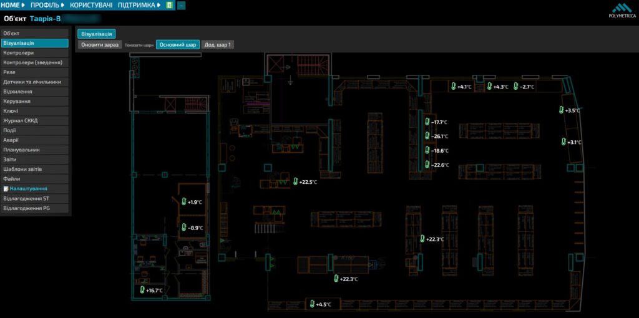
Task: Open the Налаштування link
Action: click(28, 188)
